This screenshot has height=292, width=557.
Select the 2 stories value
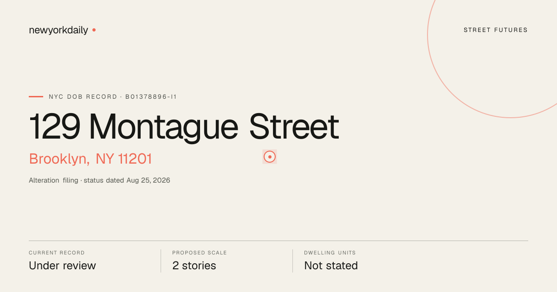click(x=194, y=266)
